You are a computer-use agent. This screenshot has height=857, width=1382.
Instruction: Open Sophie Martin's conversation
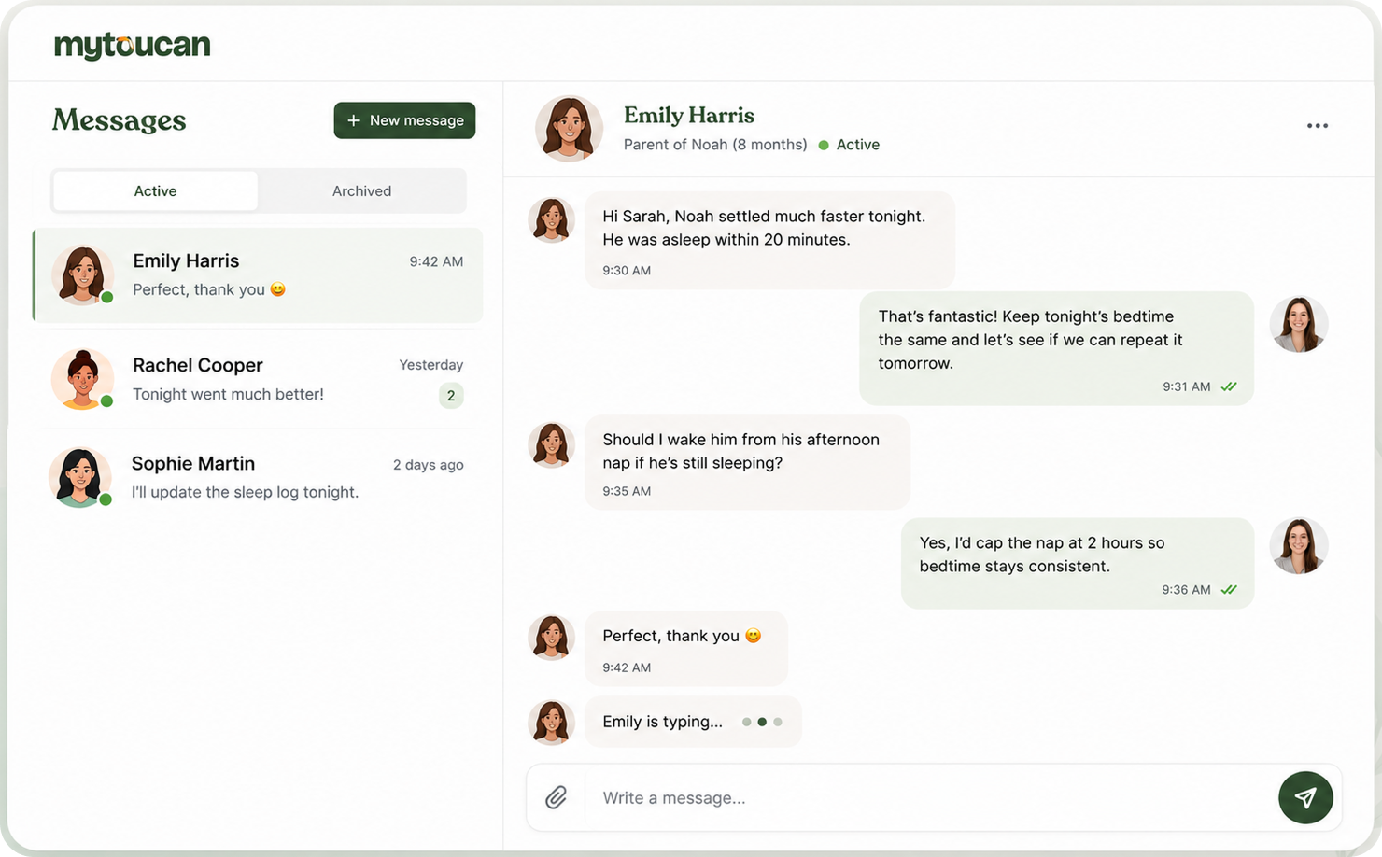258,478
